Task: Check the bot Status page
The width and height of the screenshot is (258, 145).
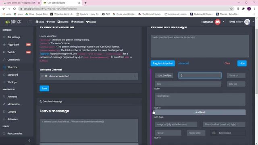Action: (91, 22)
